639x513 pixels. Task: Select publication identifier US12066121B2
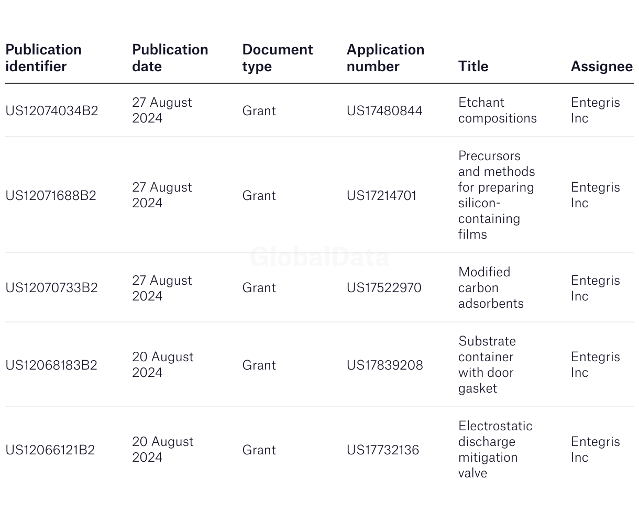pyautogui.click(x=50, y=450)
